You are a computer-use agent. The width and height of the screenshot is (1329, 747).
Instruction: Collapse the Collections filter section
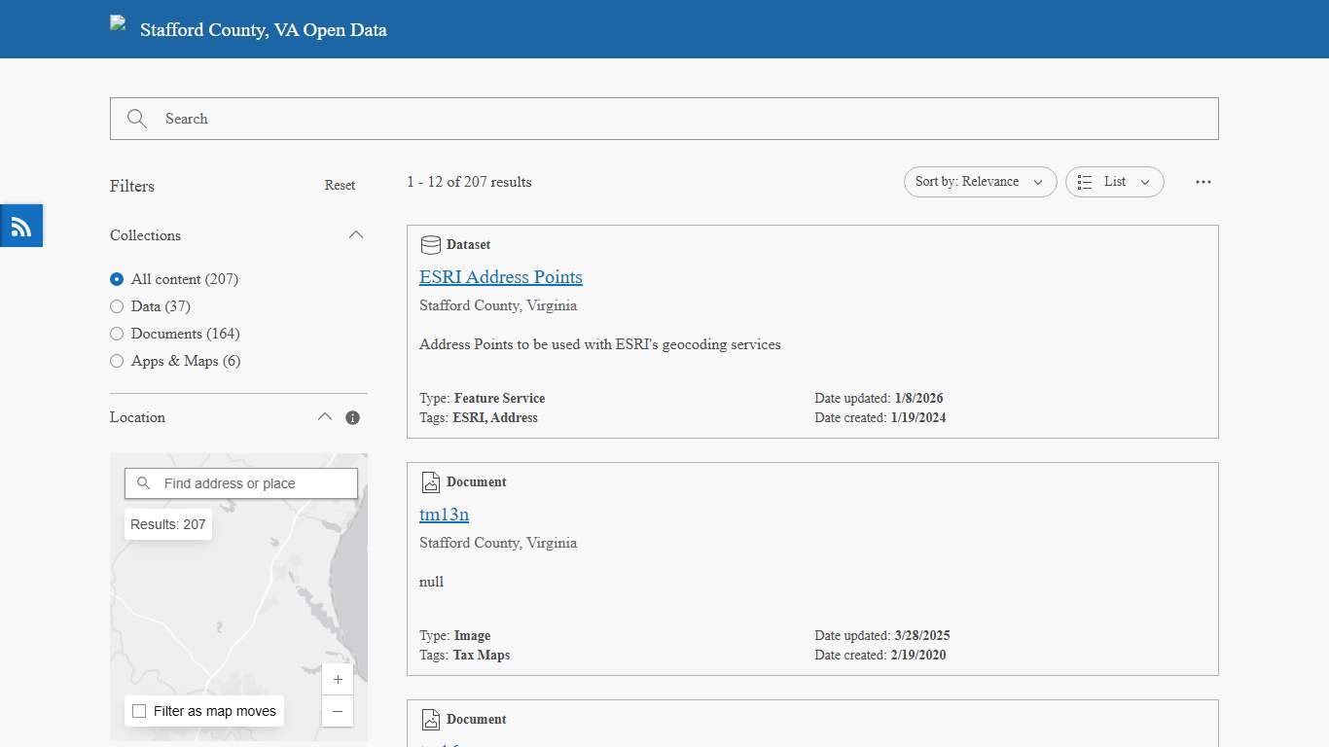(356, 235)
